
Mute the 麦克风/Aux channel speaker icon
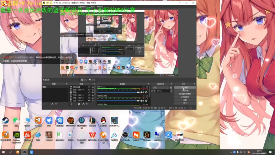click(x=142, y=92)
